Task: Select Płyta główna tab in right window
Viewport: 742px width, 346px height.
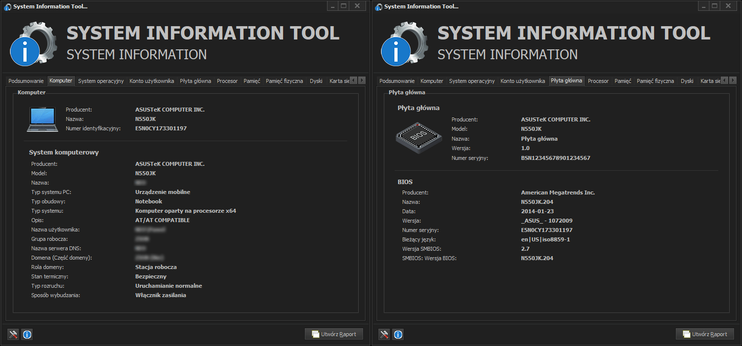Action: coord(567,80)
